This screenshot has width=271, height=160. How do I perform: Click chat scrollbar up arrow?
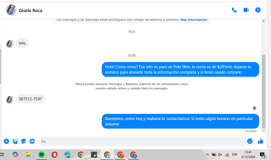(x=264, y=21)
